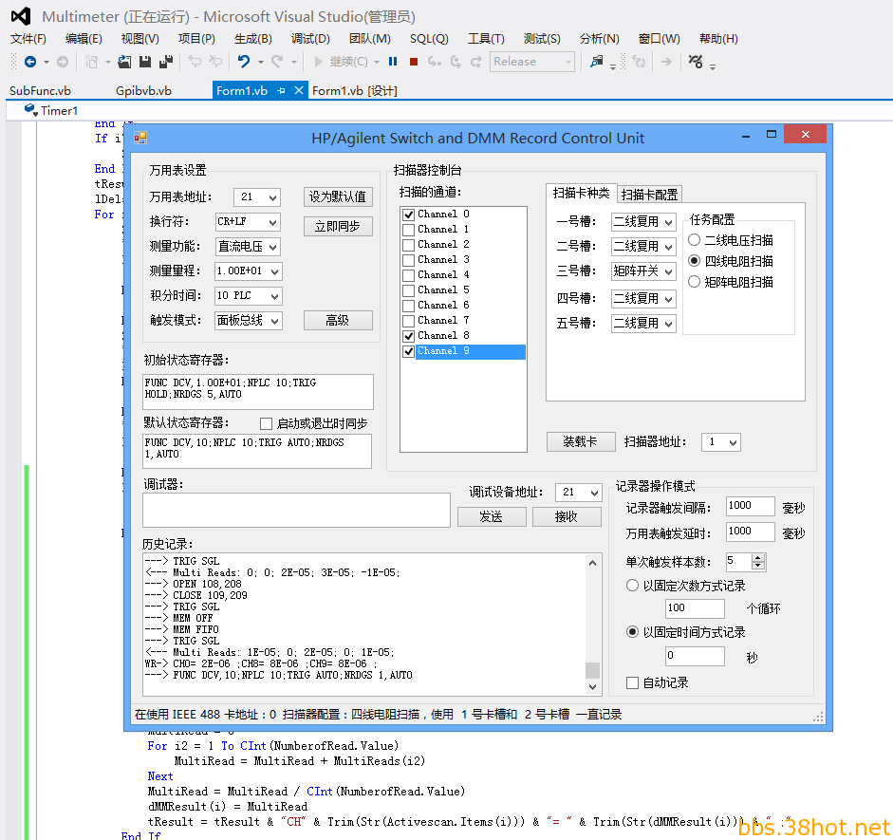Click the history log scrollbar down arrow

(592, 687)
